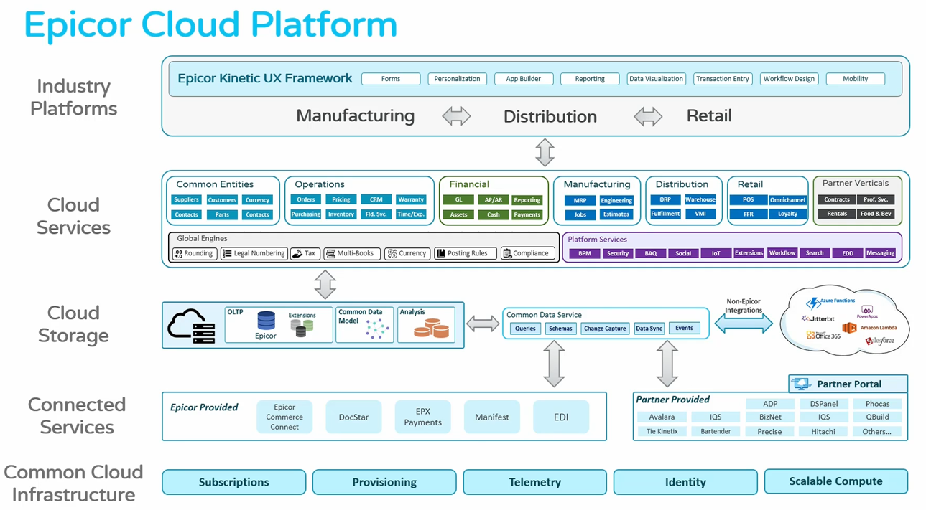Click the Office 365 logo
Image resolution: width=926 pixels, height=510 pixels.
click(823, 335)
